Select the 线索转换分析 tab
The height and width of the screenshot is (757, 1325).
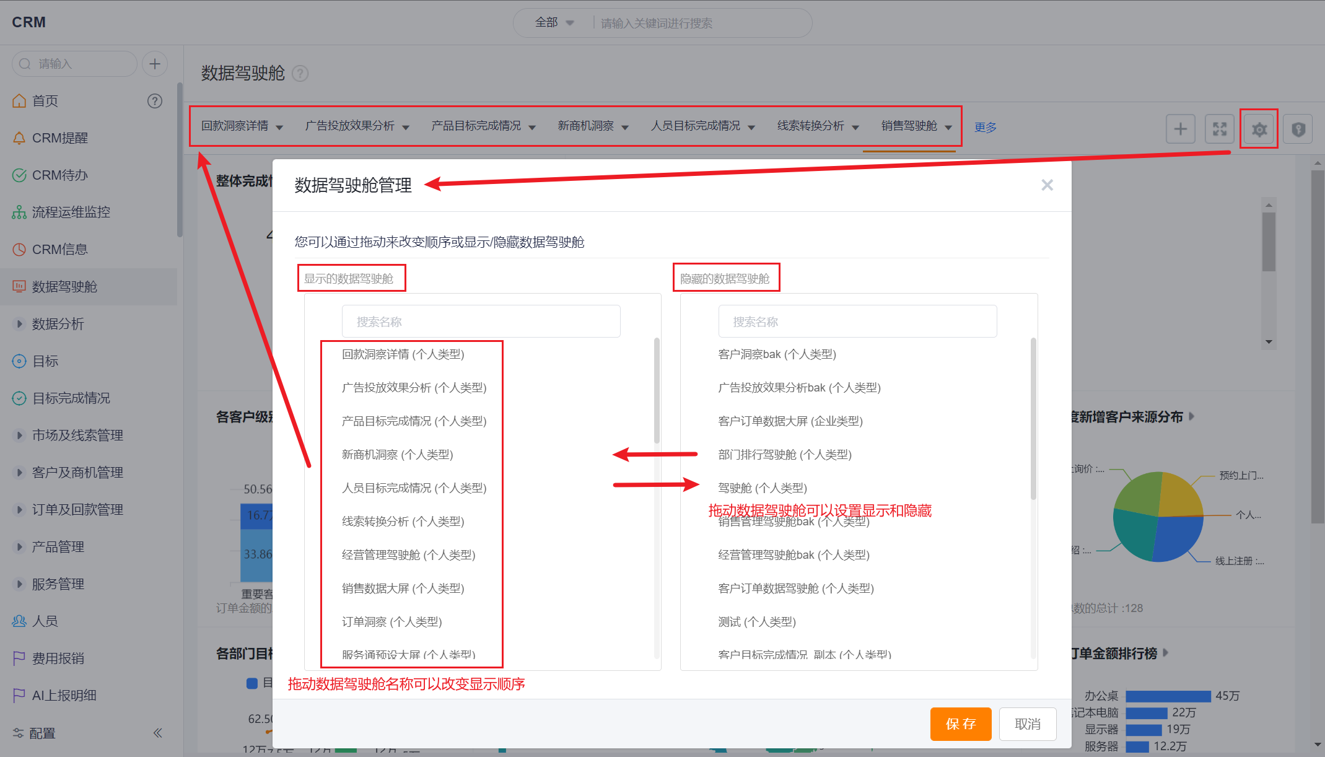(x=810, y=126)
